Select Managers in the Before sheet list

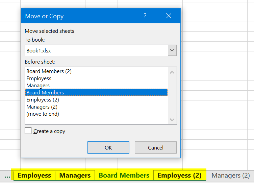point(38,86)
